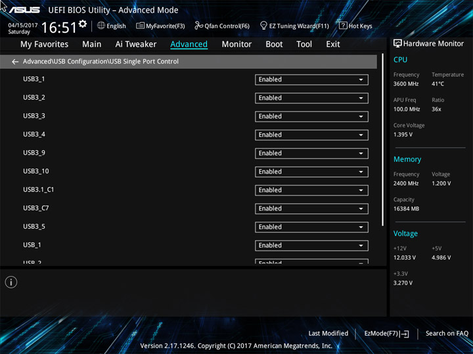Click the USB3_3 label
The width and height of the screenshot is (473, 354).
(34, 116)
